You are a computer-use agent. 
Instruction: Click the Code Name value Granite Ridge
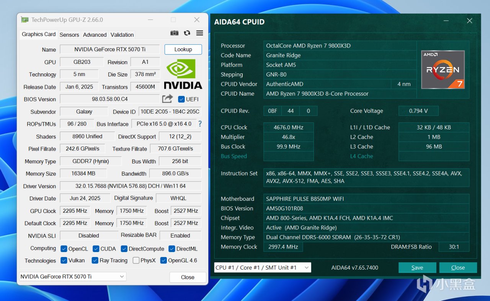click(x=340, y=55)
